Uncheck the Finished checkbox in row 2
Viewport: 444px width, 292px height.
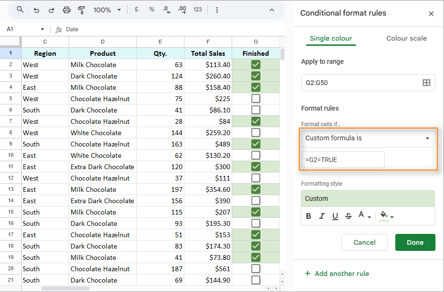tap(255, 64)
